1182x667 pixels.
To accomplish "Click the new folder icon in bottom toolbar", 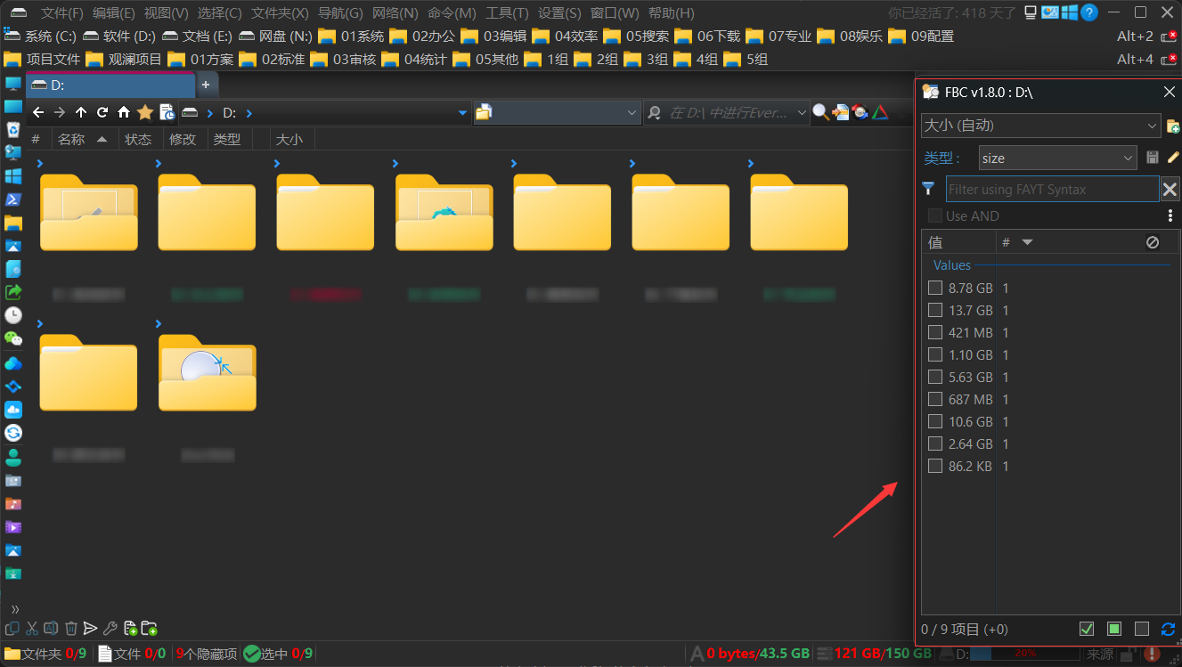I will pos(150,629).
